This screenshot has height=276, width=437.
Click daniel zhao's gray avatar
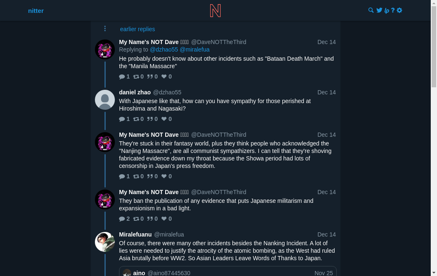pos(105,100)
